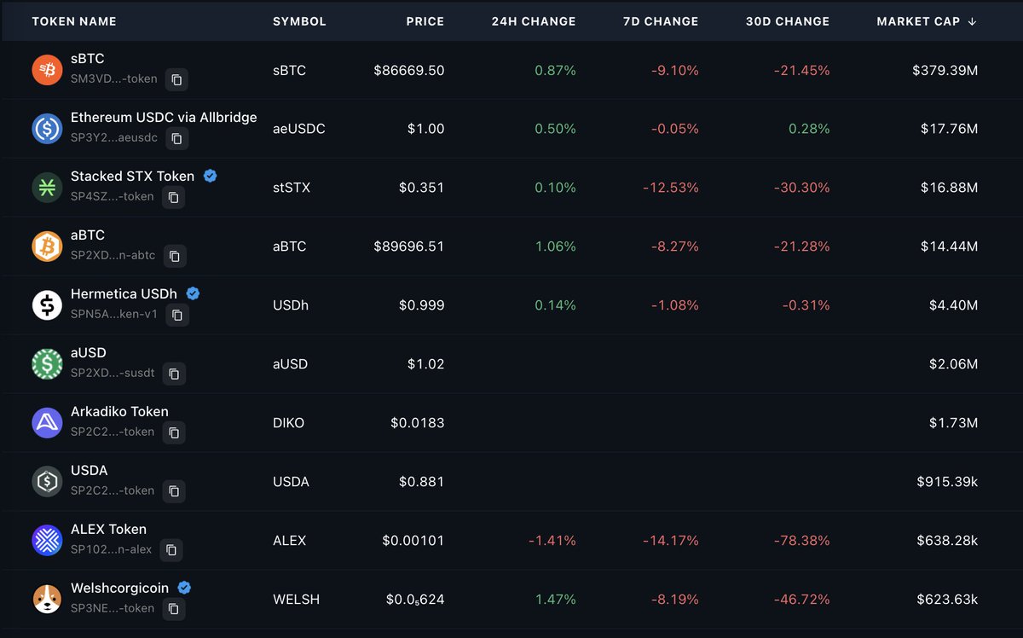Click the aBTC bitcoin logo
Screen dimensions: 1023x638
pyautogui.click(x=47, y=246)
